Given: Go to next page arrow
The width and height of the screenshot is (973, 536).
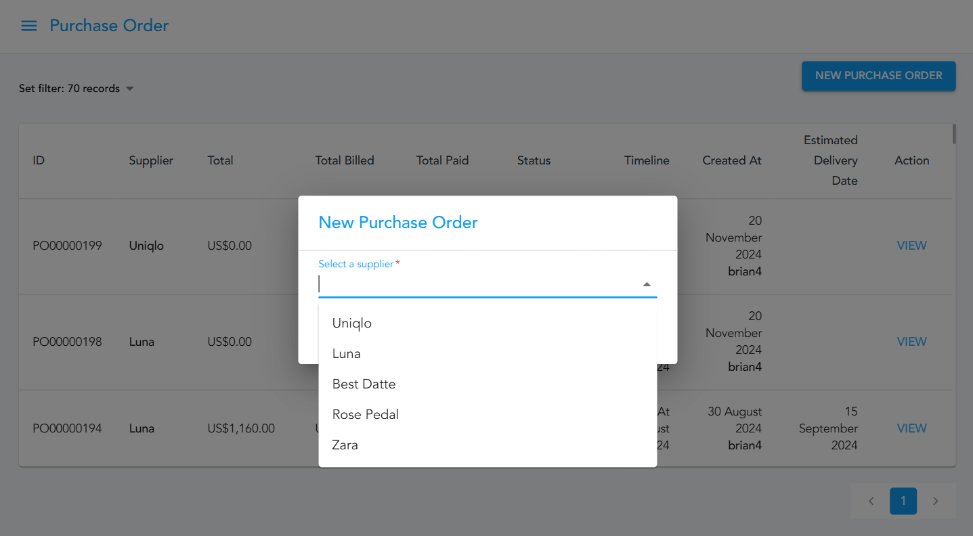Looking at the screenshot, I should pyautogui.click(x=935, y=501).
